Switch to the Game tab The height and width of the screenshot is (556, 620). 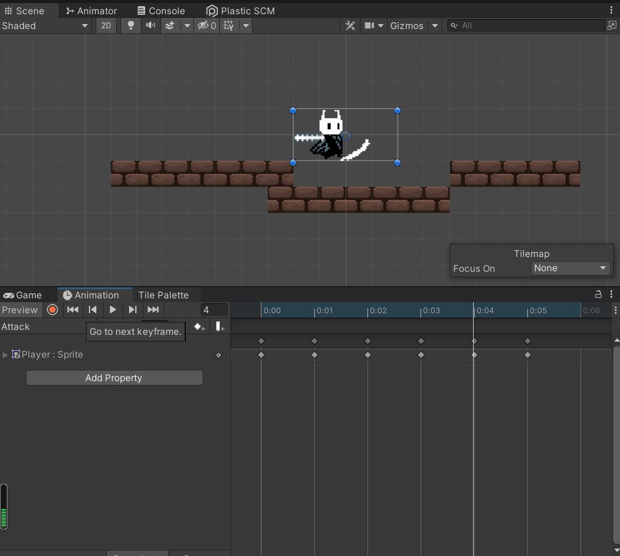(22, 295)
